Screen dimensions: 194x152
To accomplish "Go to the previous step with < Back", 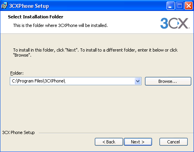I will click(109, 142).
